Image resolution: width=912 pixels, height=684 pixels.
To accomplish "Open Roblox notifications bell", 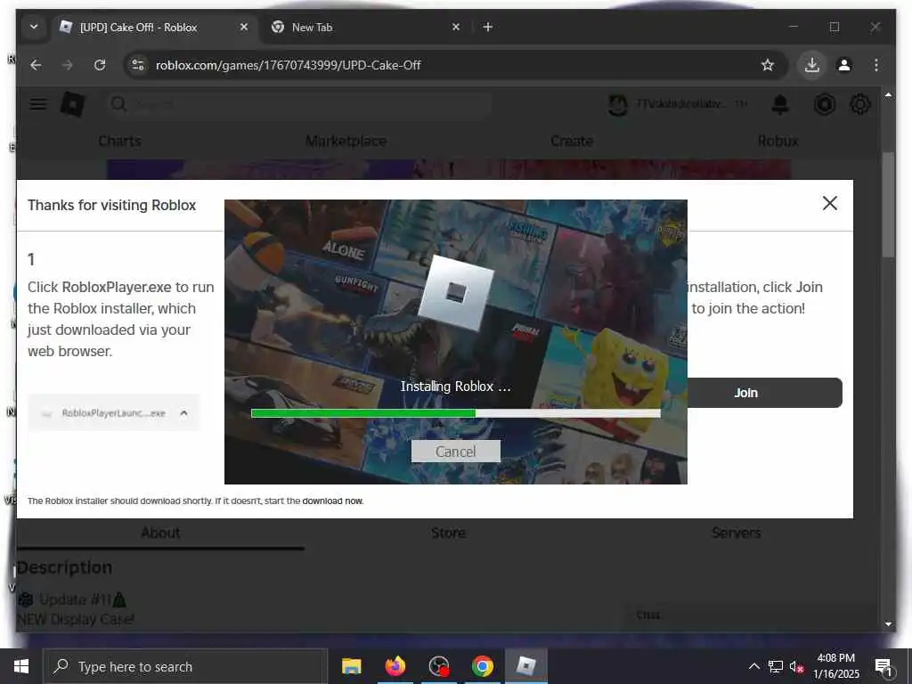I will (x=780, y=105).
